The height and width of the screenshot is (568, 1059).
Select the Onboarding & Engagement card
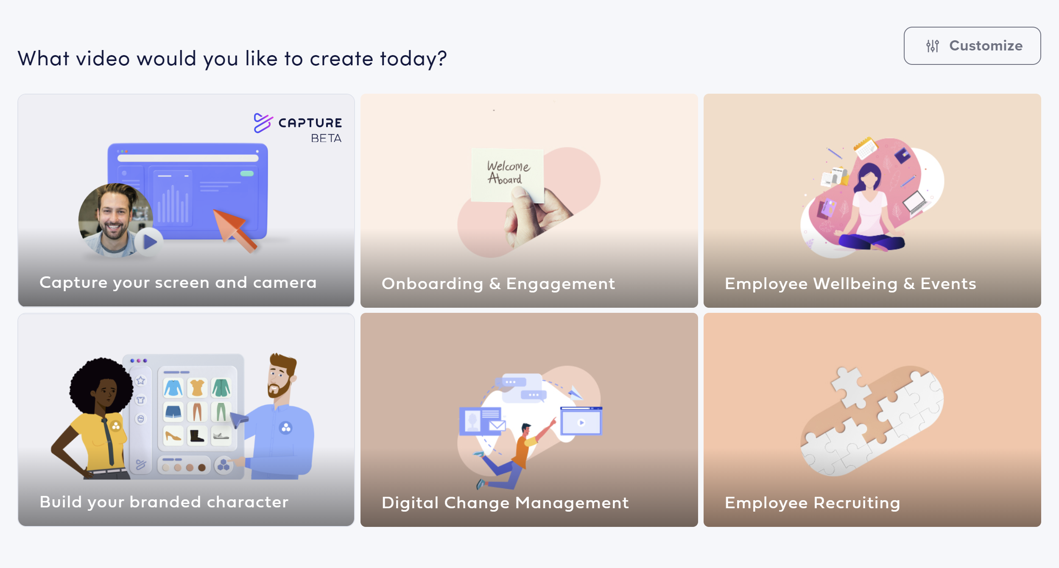click(529, 200)
